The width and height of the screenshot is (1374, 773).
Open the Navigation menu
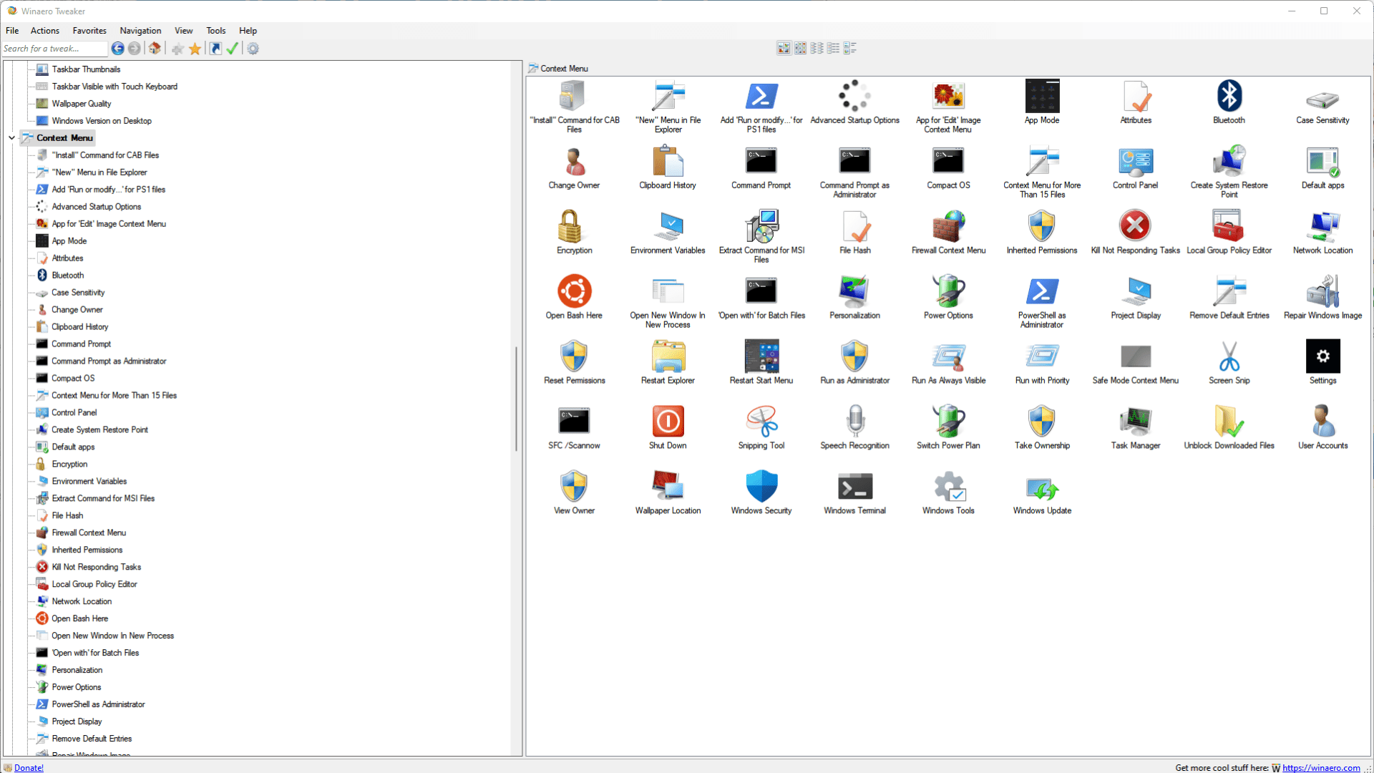coord(140,31)
